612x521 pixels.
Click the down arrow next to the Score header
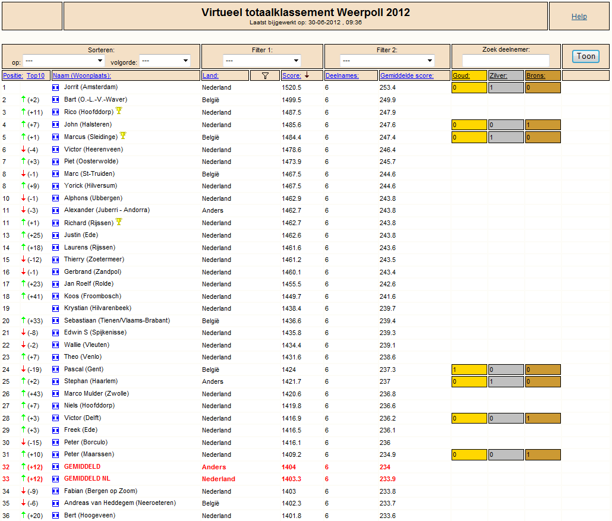pos(307,75)
